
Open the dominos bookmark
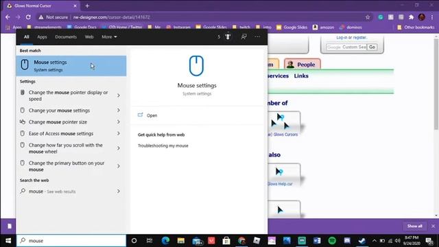click(x=351, y=27)
